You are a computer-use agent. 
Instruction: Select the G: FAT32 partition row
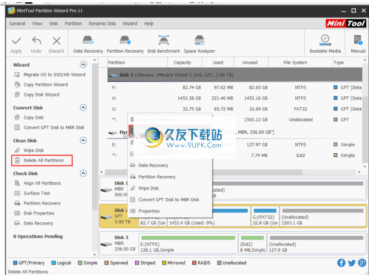[x=235, y=109]
